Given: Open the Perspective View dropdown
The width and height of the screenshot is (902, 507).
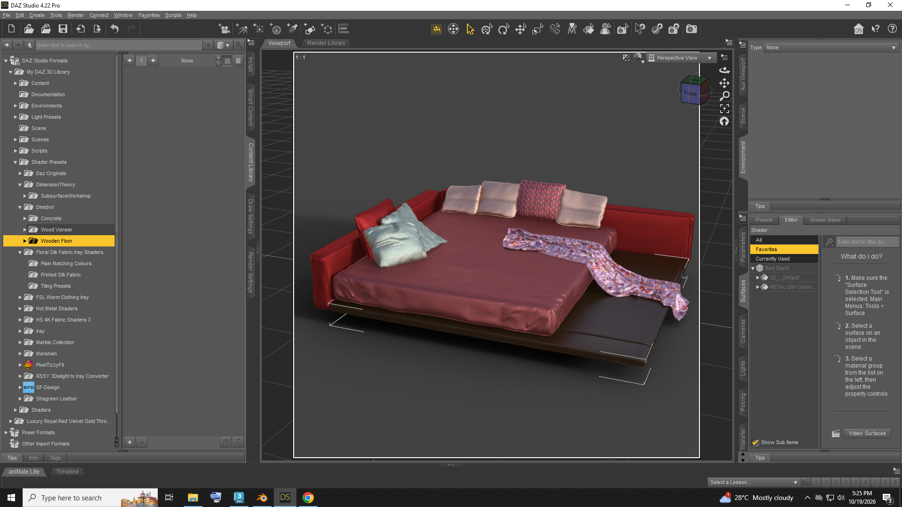Looking at the screenshot, I should 681,58.
